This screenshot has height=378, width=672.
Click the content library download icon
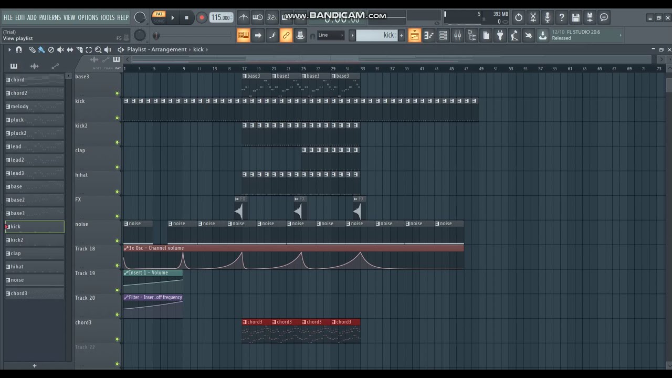click(543, 35)
